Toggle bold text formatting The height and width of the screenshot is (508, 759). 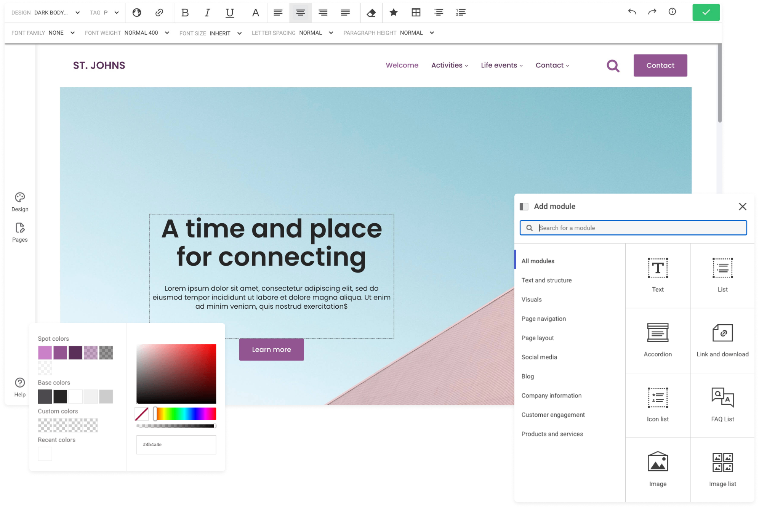tap(185, 13)
